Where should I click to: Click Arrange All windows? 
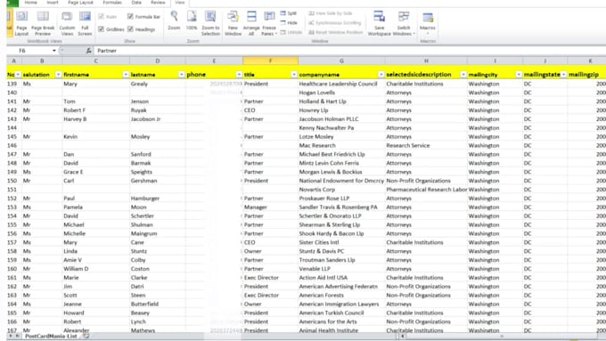(x=251, y=23)
